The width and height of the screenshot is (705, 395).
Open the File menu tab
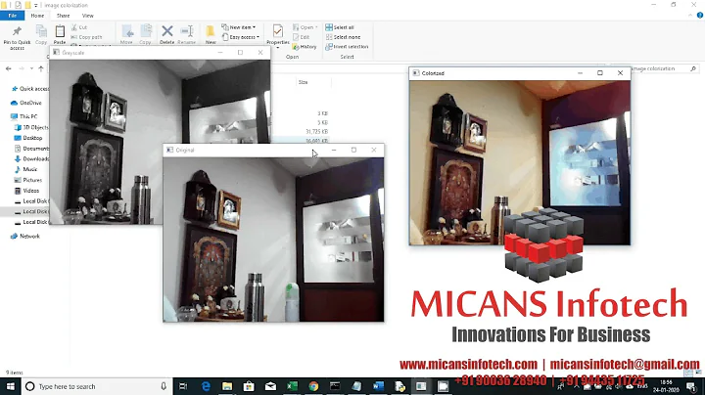[12, 16]
